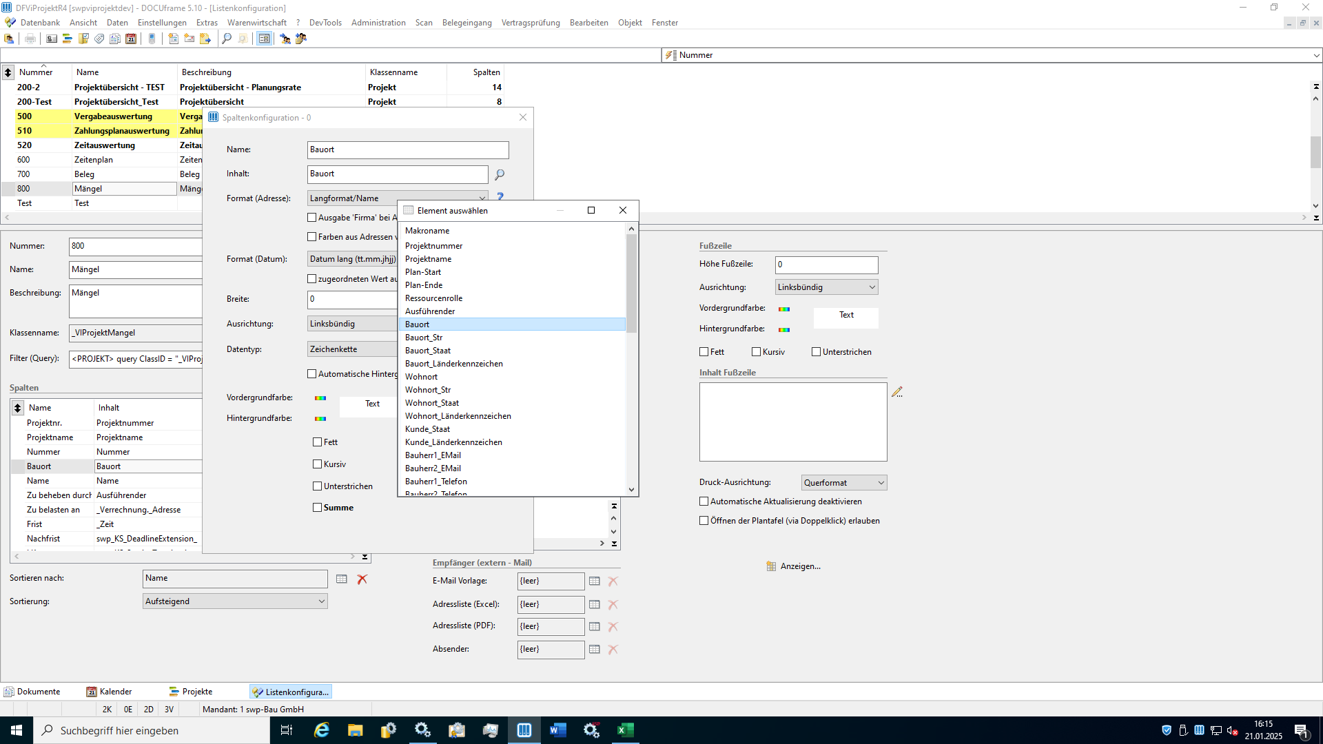Create new document via toolbar icon
Viewport: 1323px width, 744px height.
174,39
